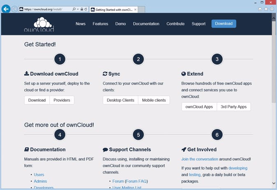The width and height of the screenshot is (277, 190).
Task: Click the refresh page icon
Action: tap(85, 9)
